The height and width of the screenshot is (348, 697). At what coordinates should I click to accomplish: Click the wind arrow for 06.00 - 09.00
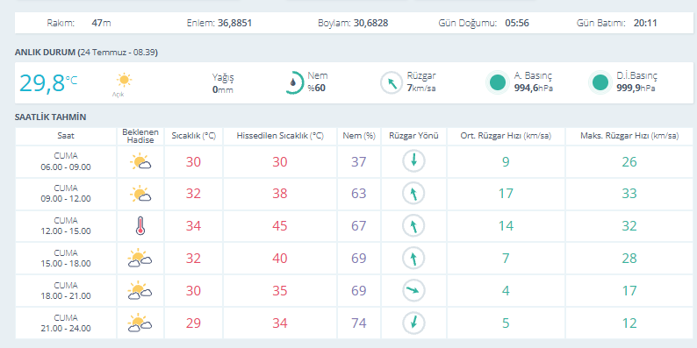coord(413,161)
